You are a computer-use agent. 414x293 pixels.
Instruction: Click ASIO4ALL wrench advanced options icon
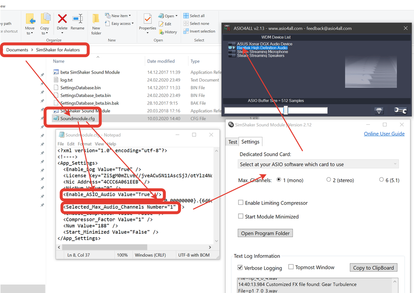(400, 110)
